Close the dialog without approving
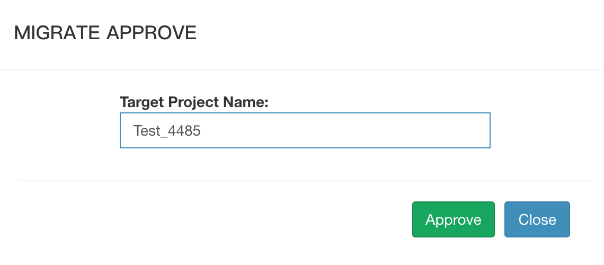Viewport: 604px width, 265px height. 537,219
